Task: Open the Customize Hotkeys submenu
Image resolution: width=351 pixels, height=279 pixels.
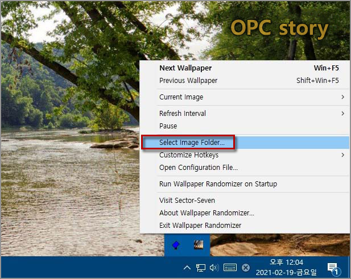Action: [245, 155]
